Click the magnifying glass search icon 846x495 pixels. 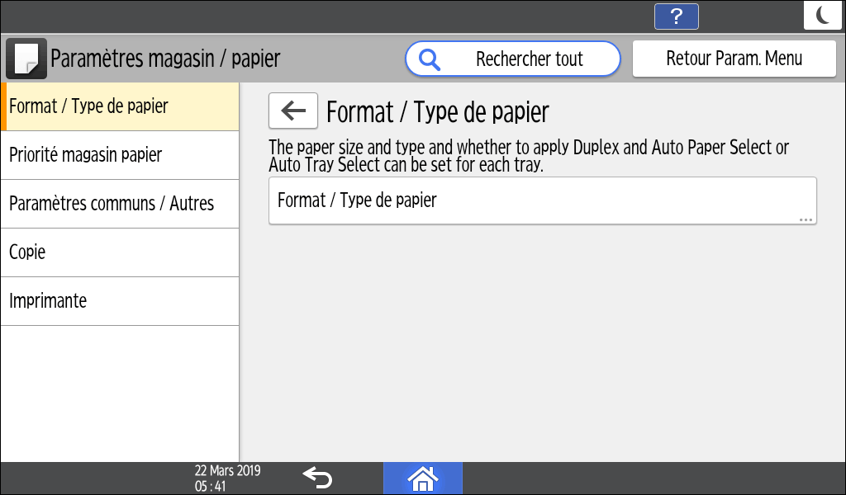[430, 59]
